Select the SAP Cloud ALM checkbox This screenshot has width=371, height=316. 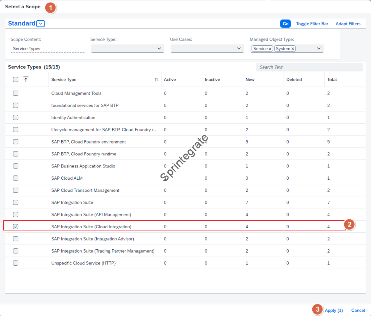(15, 178)
